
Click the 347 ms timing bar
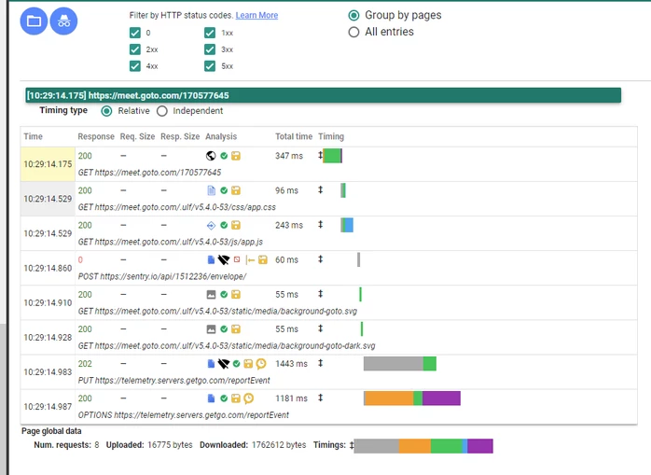tap(333, 156)
